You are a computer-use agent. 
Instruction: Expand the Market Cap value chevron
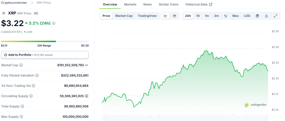coord(87,65)
